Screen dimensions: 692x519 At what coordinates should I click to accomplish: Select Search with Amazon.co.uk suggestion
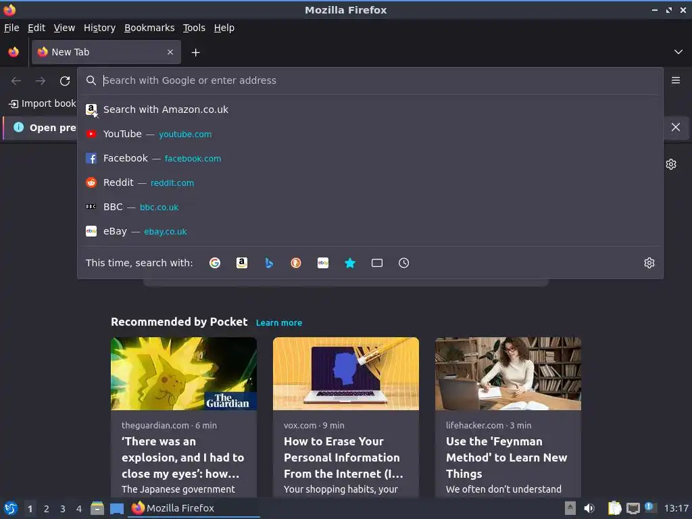[x=370, y=109]
